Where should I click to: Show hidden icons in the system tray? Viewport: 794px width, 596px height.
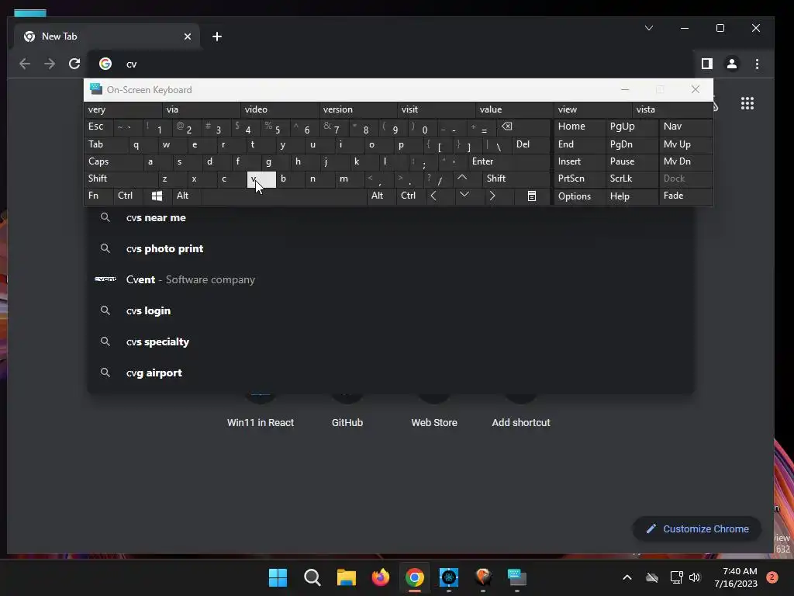tap(627, 577)
